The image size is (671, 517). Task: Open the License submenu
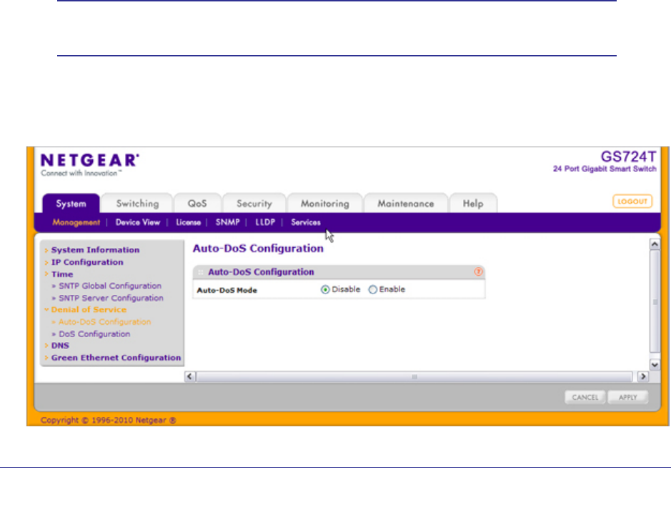[x=188, y=222]
